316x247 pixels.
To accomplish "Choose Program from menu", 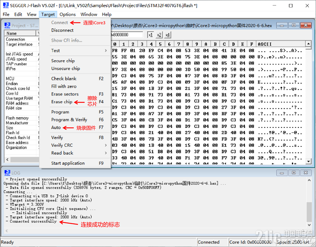I will (x=75, y=112).
